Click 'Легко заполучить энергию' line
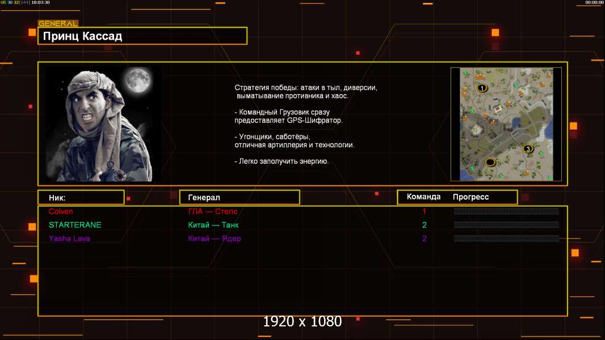The width and height of the screenshot is (605, 340). pyautogui.click(x=282, y=161)
